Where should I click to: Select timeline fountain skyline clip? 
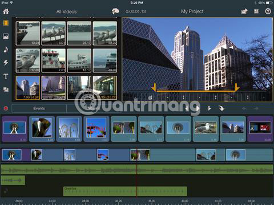[211, 155]
